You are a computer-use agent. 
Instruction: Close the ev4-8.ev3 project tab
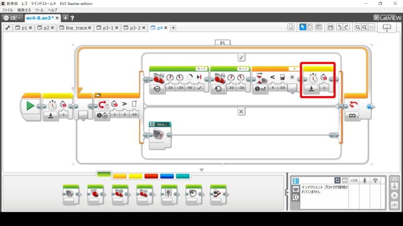[x=57, y=18]
